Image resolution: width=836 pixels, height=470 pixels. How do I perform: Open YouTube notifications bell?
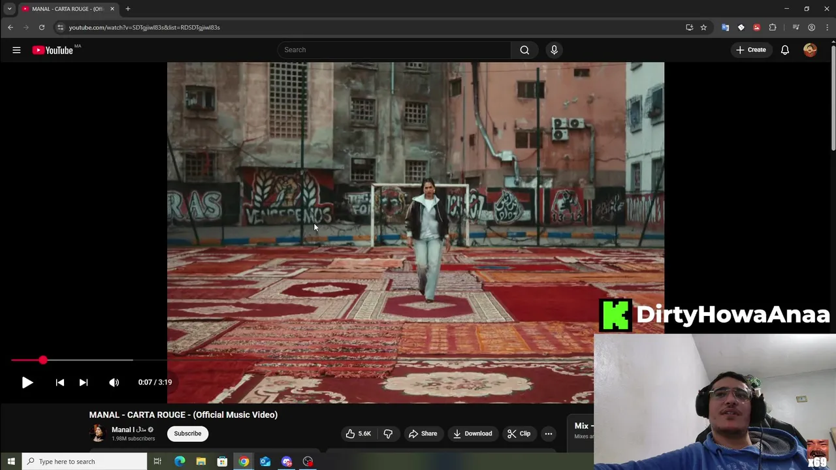(x=785, y=50)
